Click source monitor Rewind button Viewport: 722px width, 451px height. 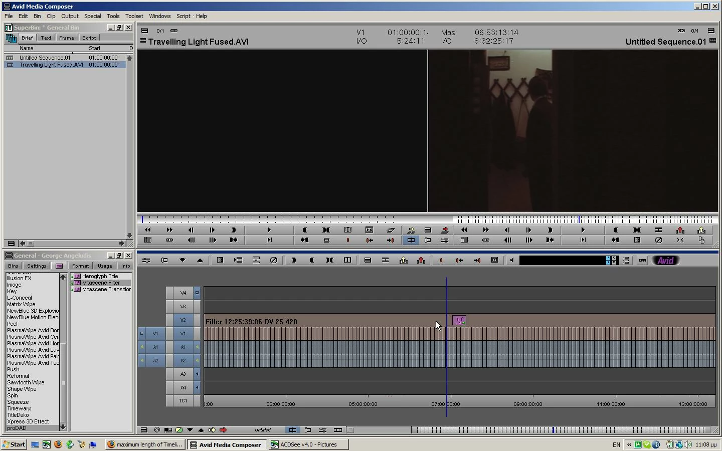pyautogui.click(x=148, y=230)
